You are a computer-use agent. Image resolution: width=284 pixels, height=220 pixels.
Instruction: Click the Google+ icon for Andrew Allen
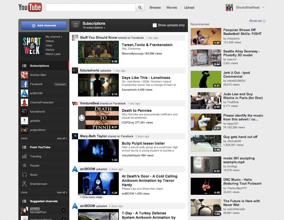[x=24, y=75]
